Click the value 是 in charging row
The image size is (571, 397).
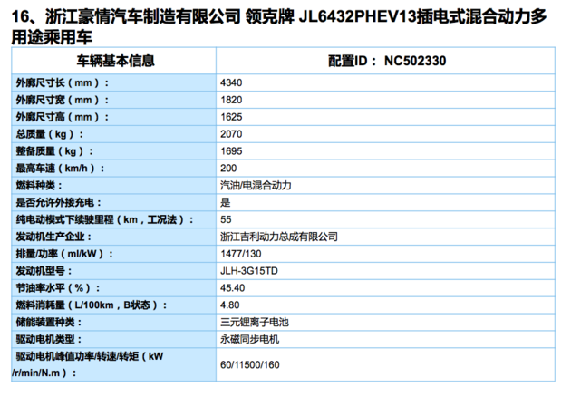coord(226,203)
